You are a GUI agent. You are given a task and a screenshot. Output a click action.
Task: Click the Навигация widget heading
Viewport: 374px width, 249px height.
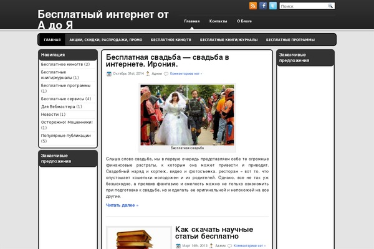click(x=53, y=55)
